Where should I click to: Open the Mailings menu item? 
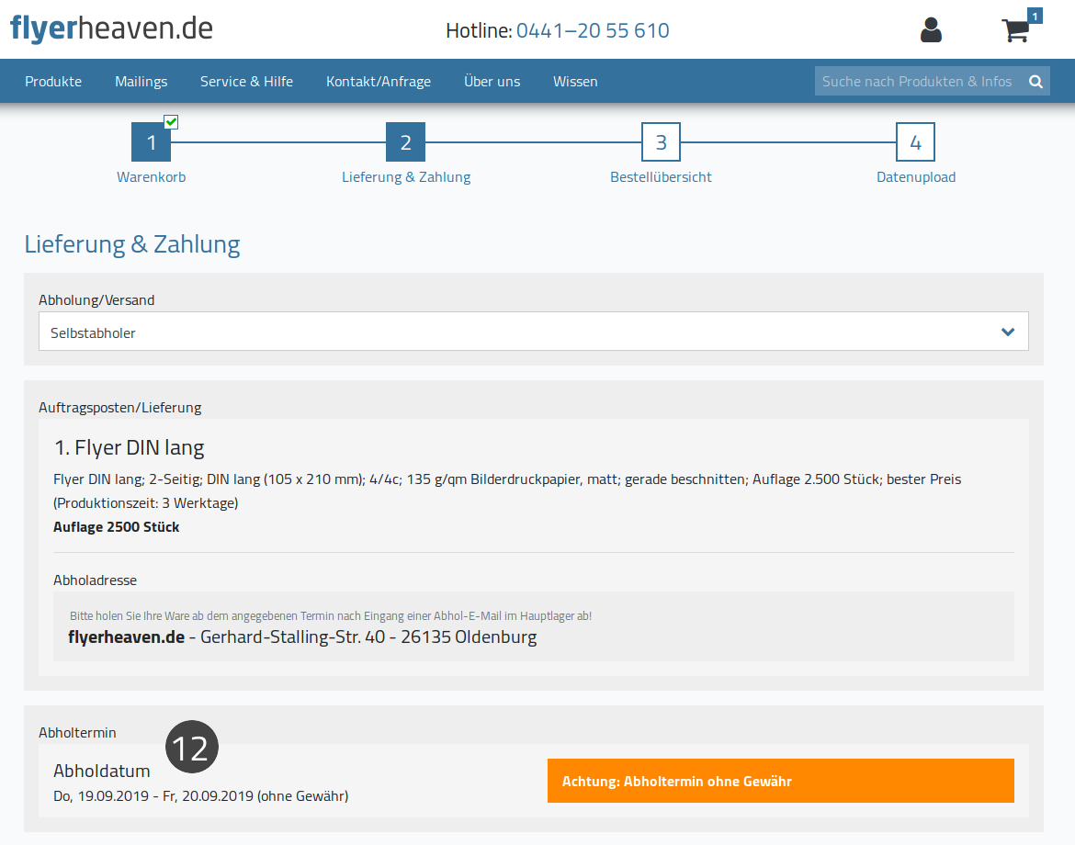141,82
